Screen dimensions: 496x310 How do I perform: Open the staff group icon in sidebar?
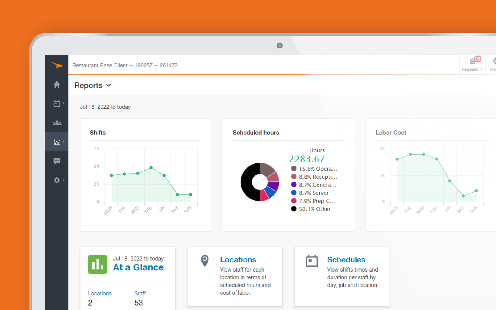(x=57, y=123)
